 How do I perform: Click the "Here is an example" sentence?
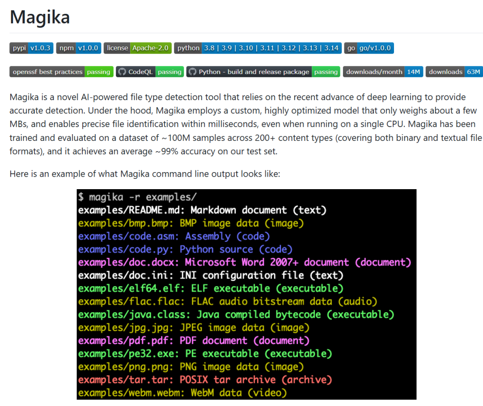click(x=145, y=174)
